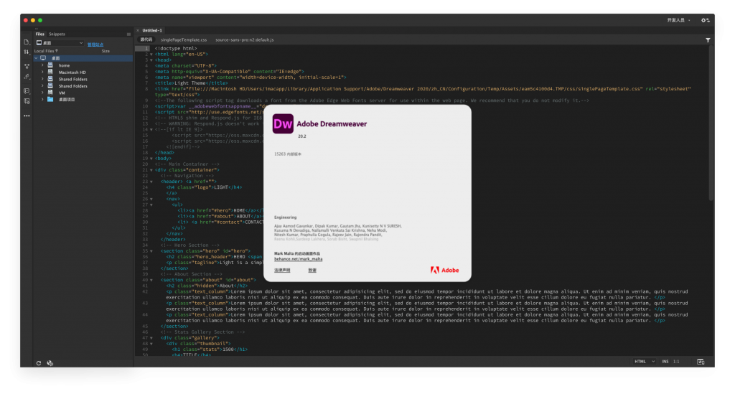Toggle INS insert mode in status bar
735x394 pixels.
665,362
